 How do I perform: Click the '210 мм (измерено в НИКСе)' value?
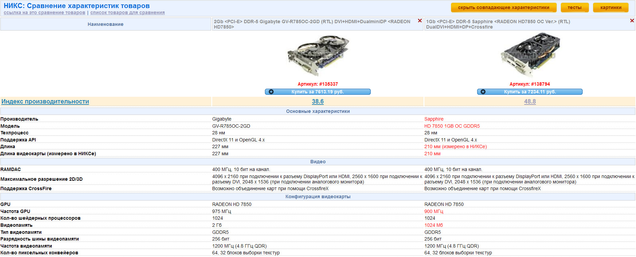coord(456,146)
